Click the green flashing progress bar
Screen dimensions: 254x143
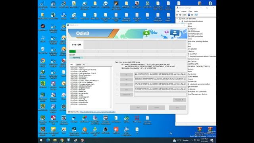[72, 51]
